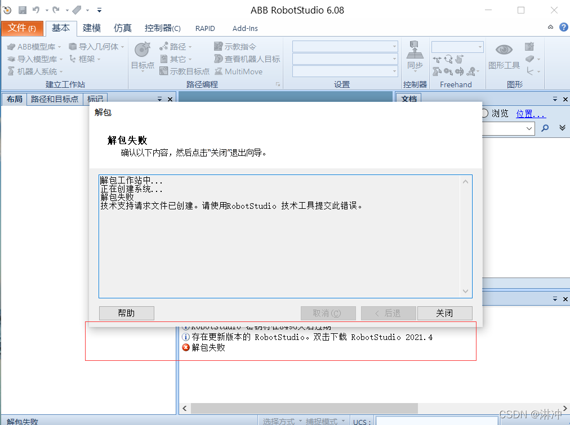
Task: Toggle the Freehand move tool
Action: click(438, 59)
